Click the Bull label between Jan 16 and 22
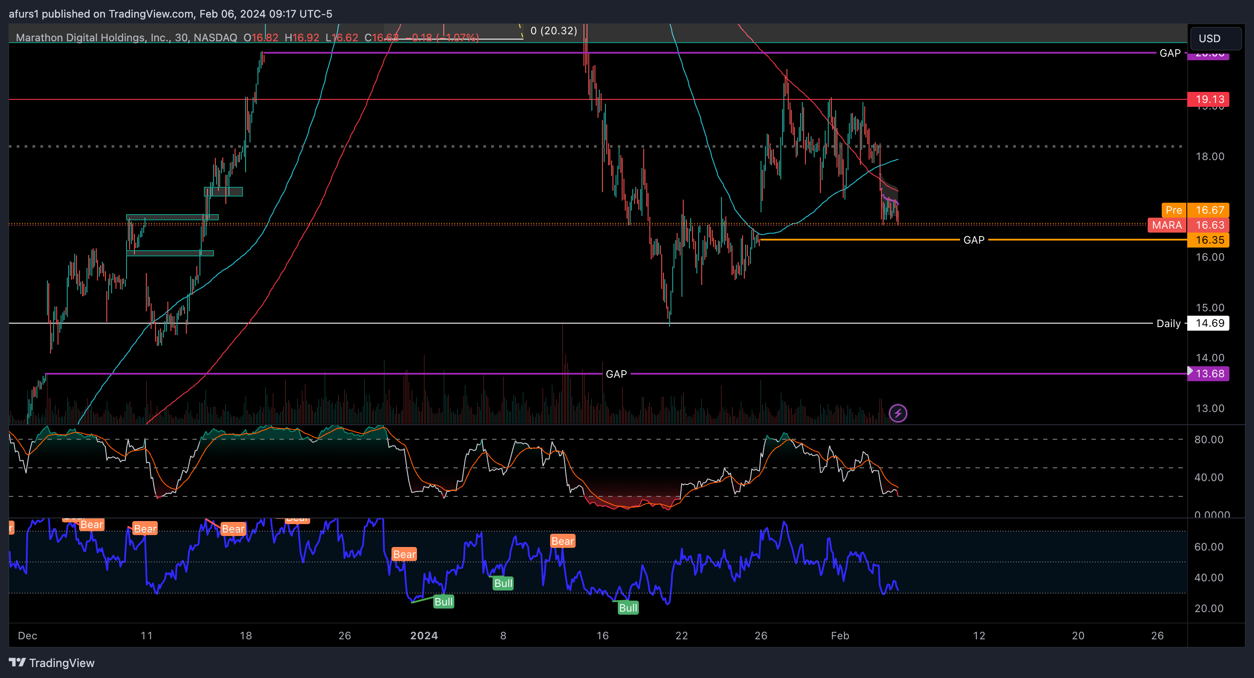This screenshot has height=678, width=1254. tap(628, 608)
